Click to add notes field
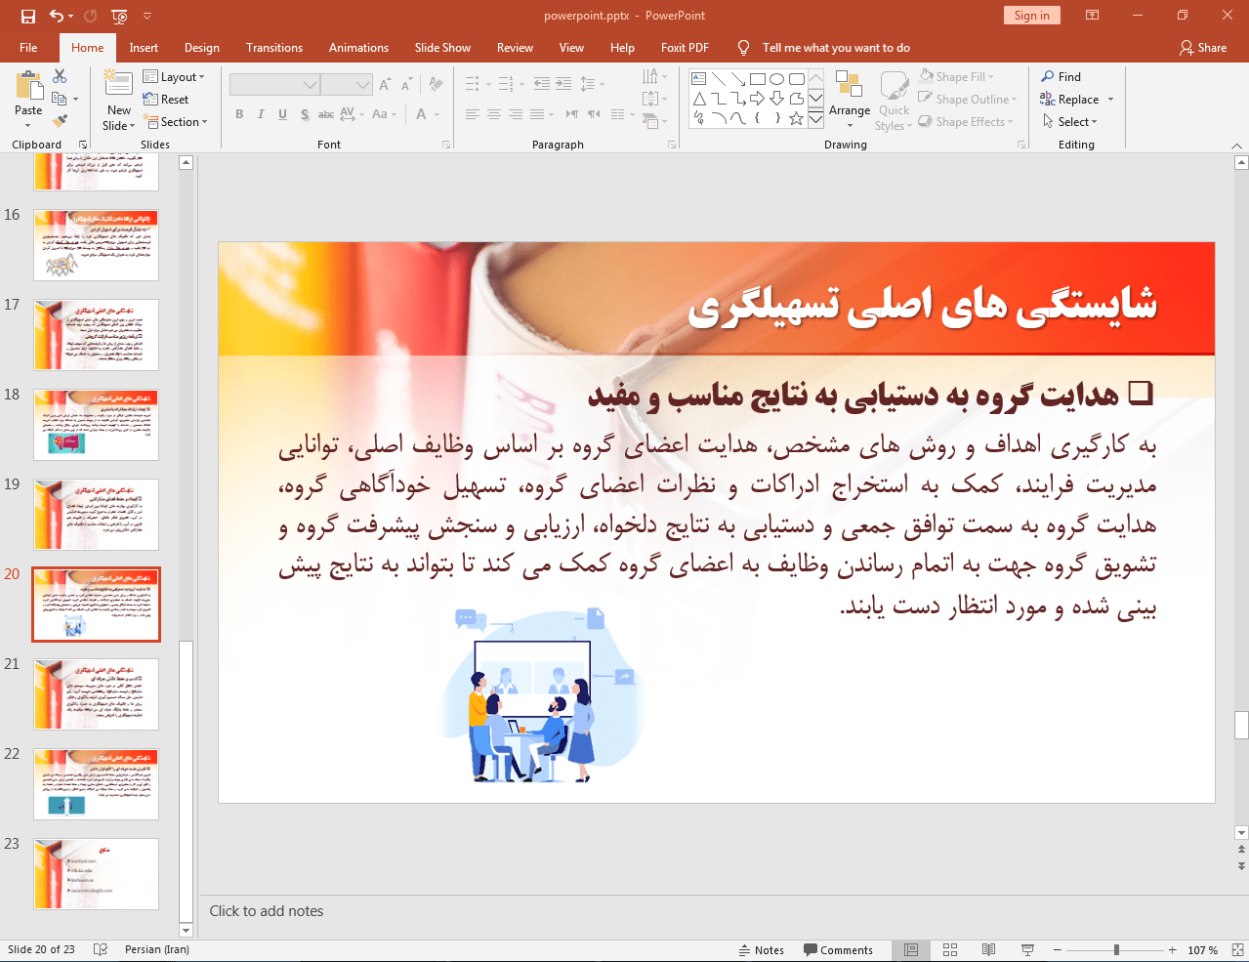Screen dimensions: 1249x962 267,911
